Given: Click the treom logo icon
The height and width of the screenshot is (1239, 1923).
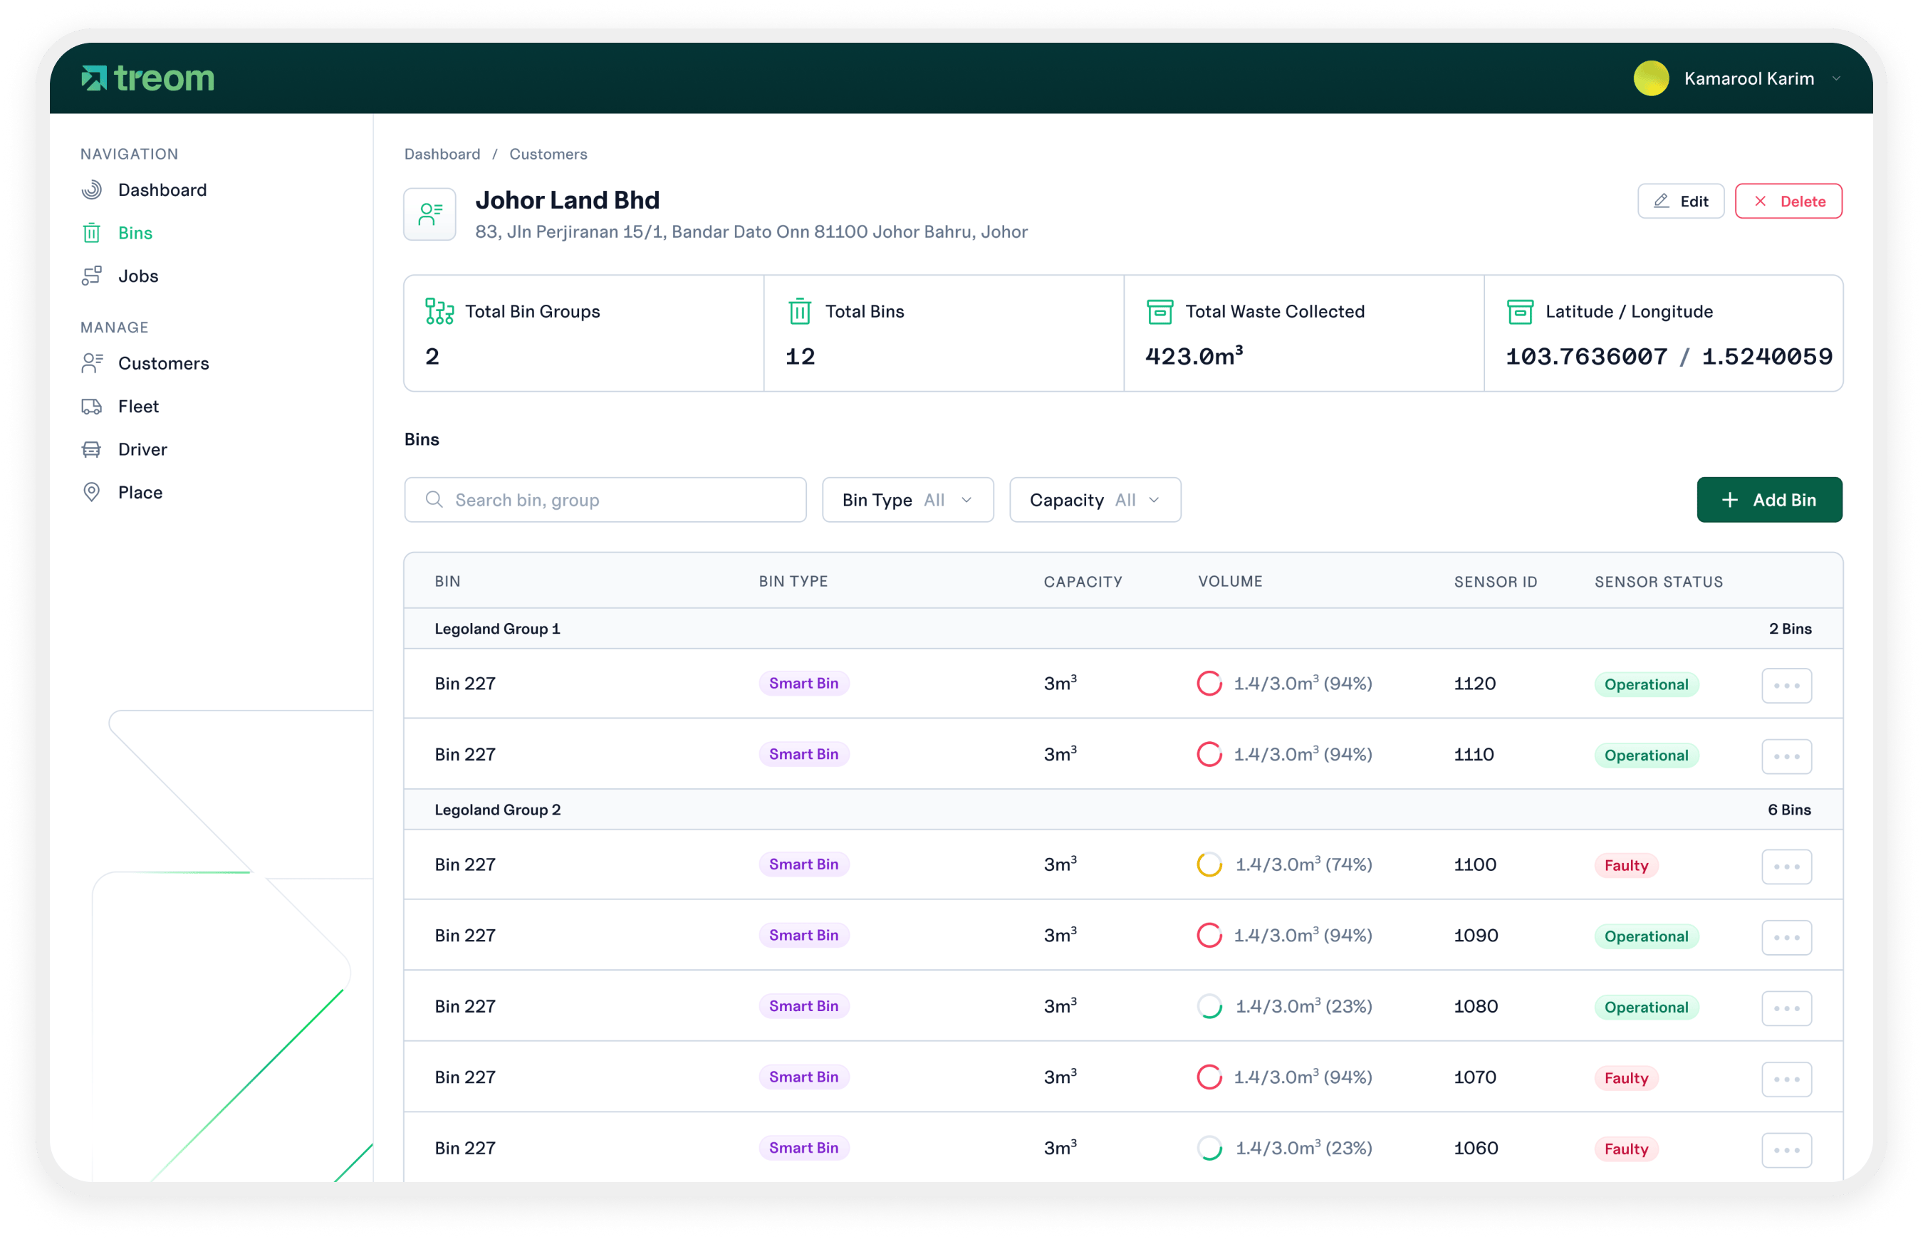Looking at the screenshot, I should tap(94, 78).
